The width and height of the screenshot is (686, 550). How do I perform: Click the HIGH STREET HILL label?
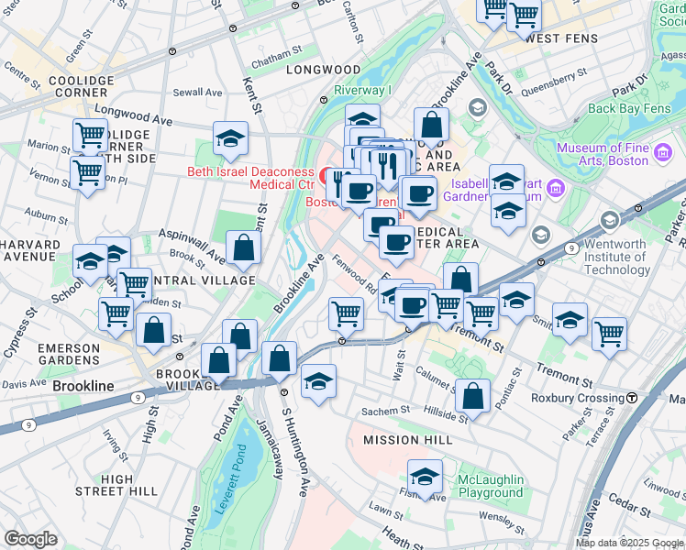[x=116, y=485]
